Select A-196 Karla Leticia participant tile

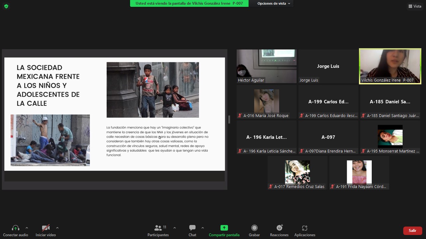tap(266, 137)
